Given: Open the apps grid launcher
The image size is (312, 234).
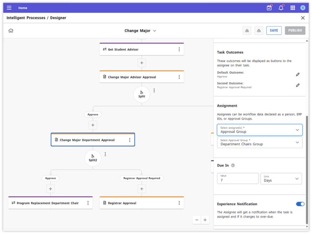Looking at the screenshot, I should click(x=293, y=8).
